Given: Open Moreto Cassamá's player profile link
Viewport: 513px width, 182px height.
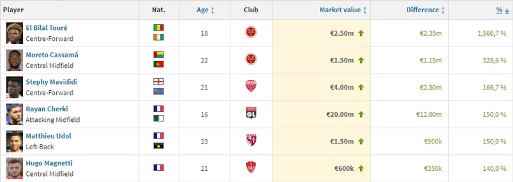Looking at the screenshot, I should (x=52, y=55).
